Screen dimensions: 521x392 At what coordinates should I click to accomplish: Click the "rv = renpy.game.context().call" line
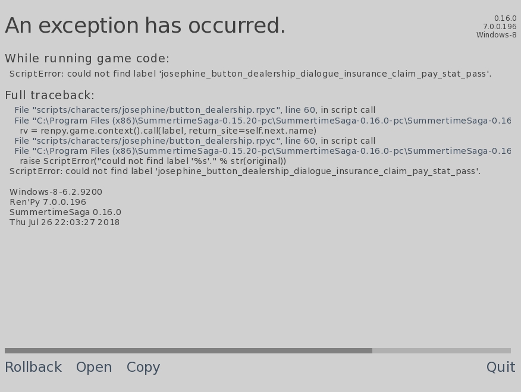[168, 131]
